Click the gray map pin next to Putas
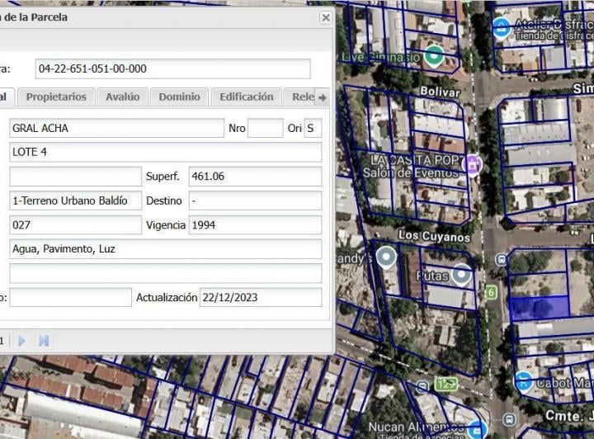This screenshot has height=439, width=594. [460, 275]
